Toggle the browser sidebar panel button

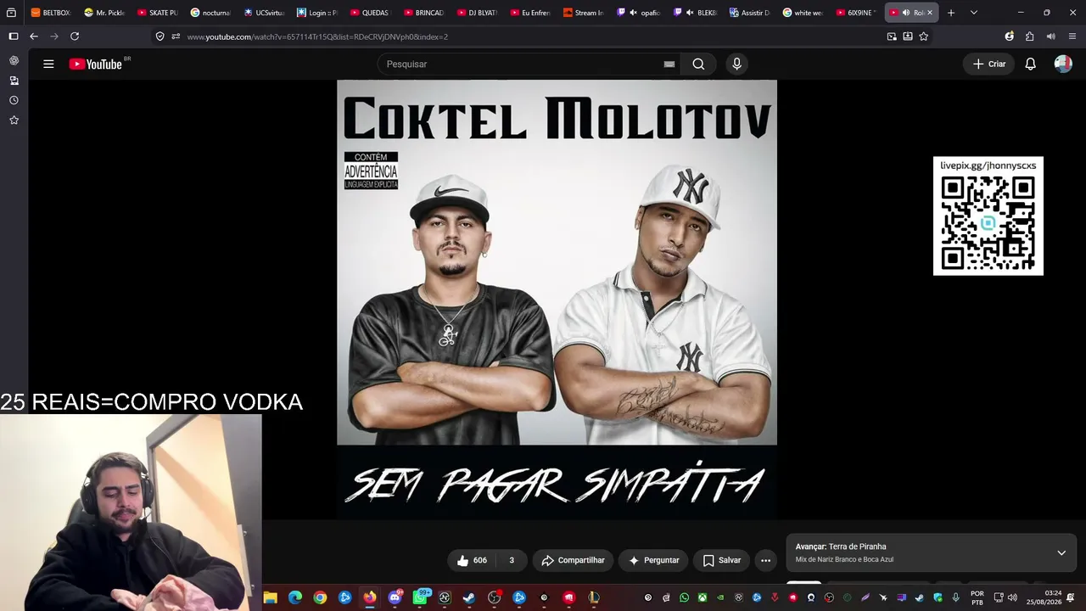click(x=14, y=36)
